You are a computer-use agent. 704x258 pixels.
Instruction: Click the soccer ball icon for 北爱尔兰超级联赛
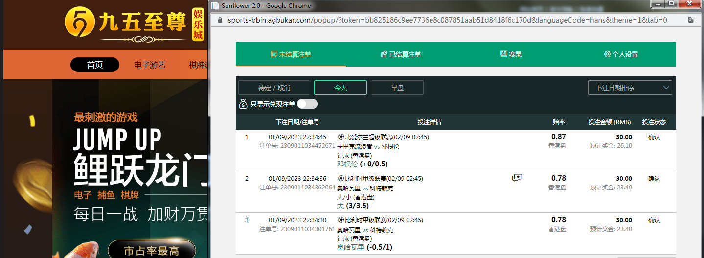point(341,137)
